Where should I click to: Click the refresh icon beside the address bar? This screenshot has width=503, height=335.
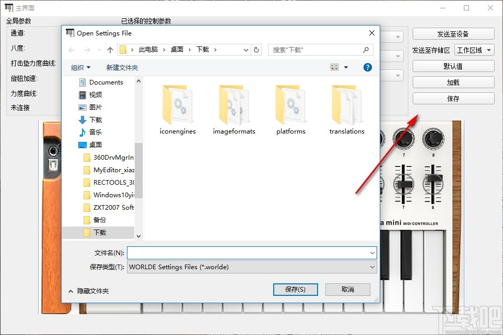pos(255,50)
